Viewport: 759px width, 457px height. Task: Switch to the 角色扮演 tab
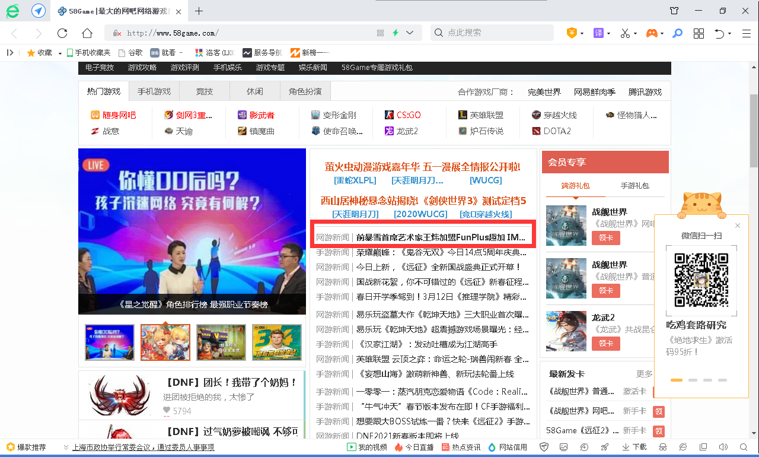click(x=305, y=91)
